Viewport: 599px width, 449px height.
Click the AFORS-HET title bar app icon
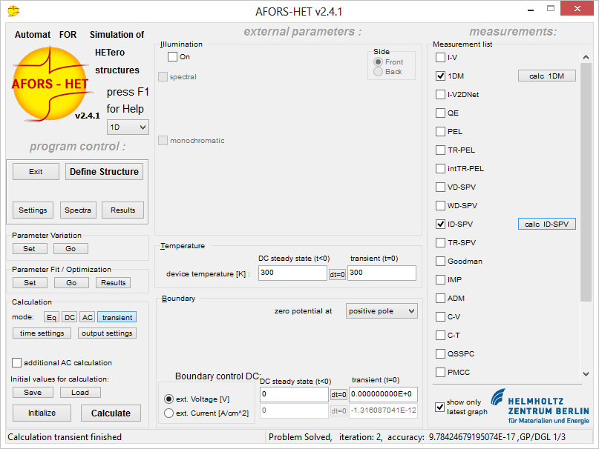(x=13, y=11)
